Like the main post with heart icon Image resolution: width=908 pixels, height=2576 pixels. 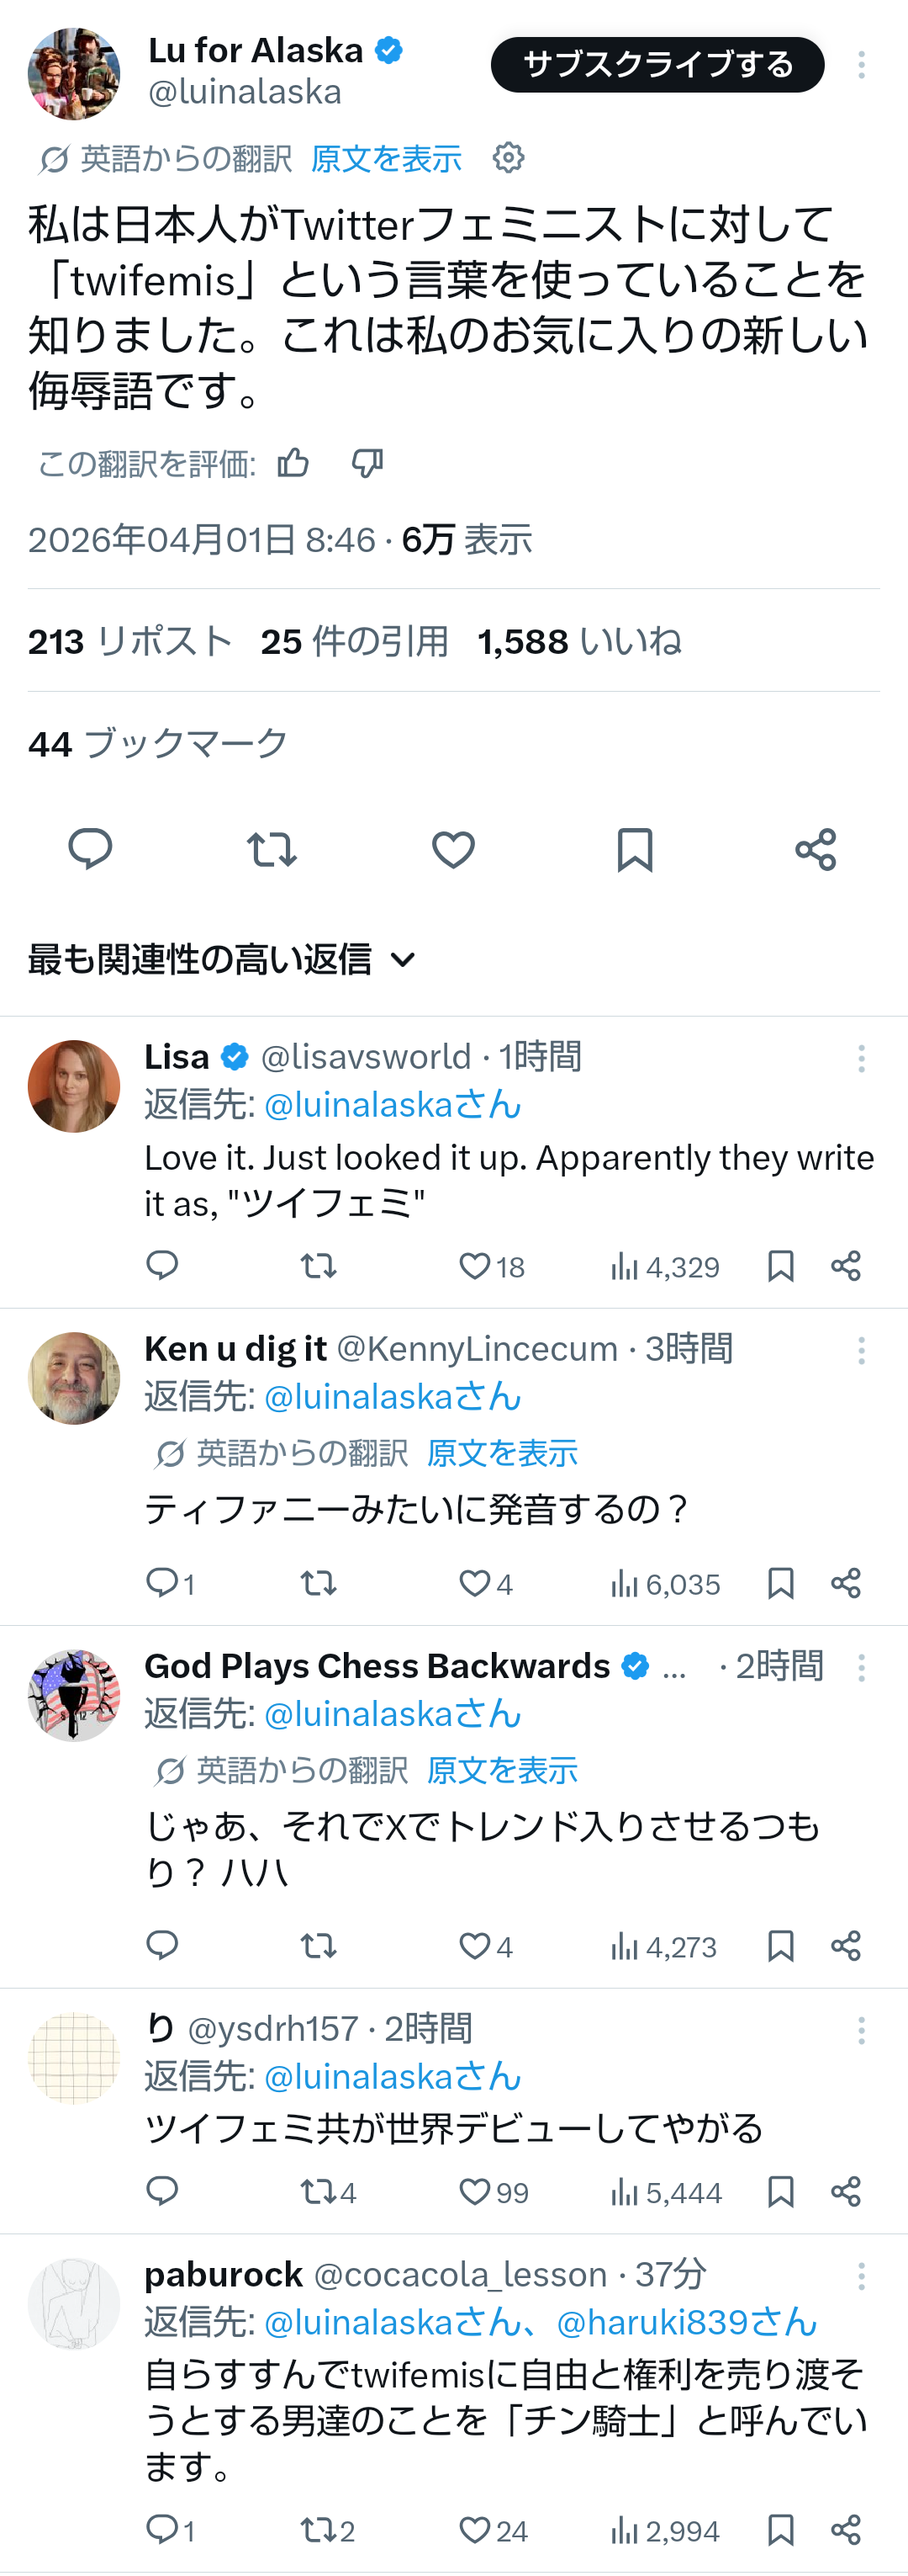[452, 849]
